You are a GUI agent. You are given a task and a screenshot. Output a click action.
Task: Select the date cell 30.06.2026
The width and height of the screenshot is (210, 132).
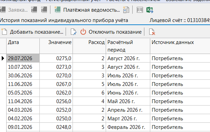[x=23, y=76]
